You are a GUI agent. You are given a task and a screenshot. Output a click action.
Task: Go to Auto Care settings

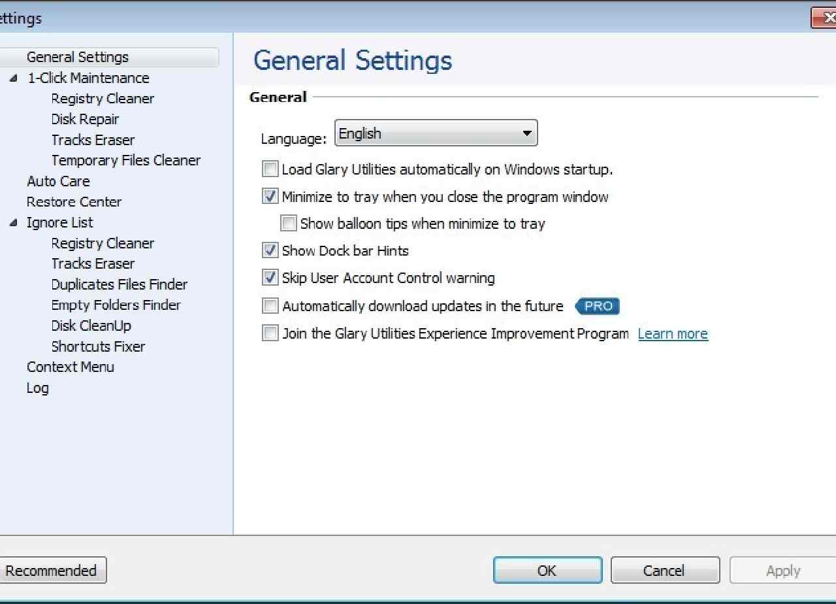pos(58,181)
